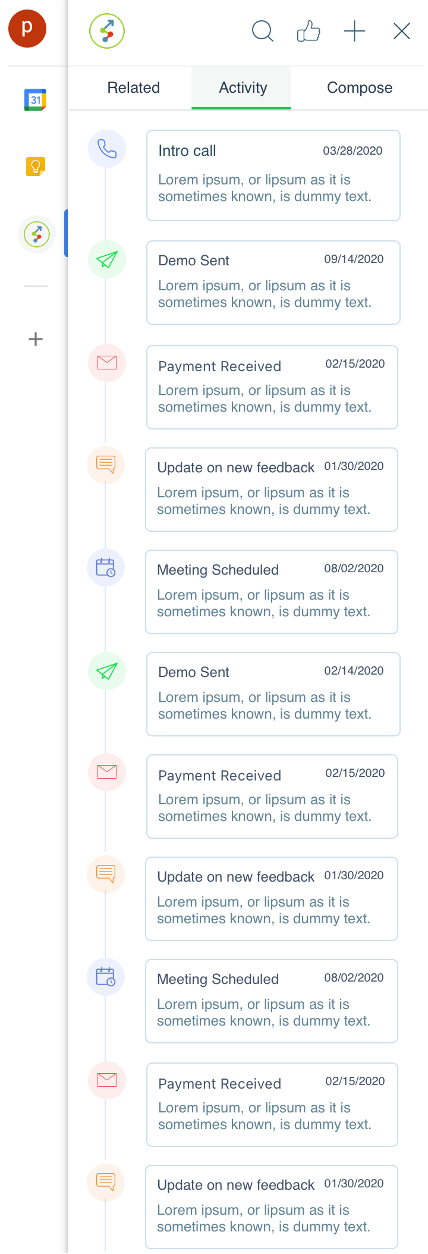This screenshot has width=428, height=1254.
Task: Click the plus icon in top header
Action: 355,31
